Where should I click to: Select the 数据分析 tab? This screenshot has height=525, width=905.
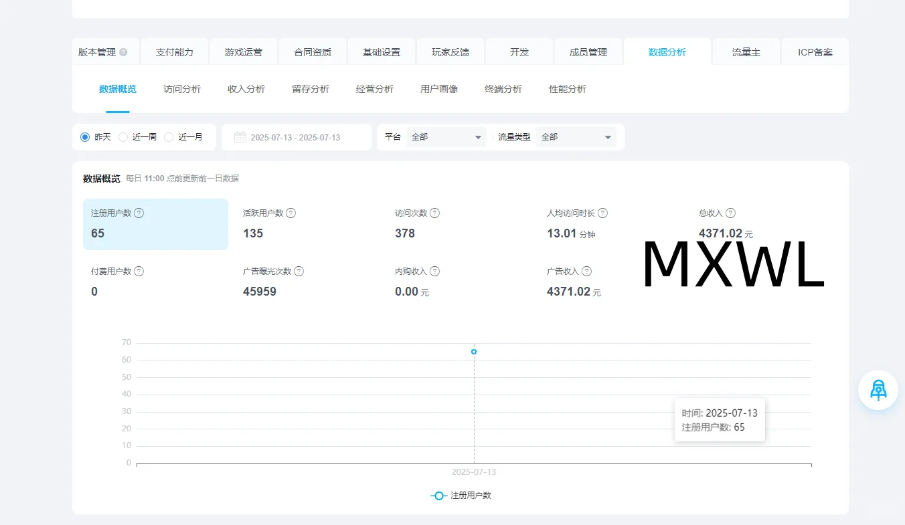667,52
